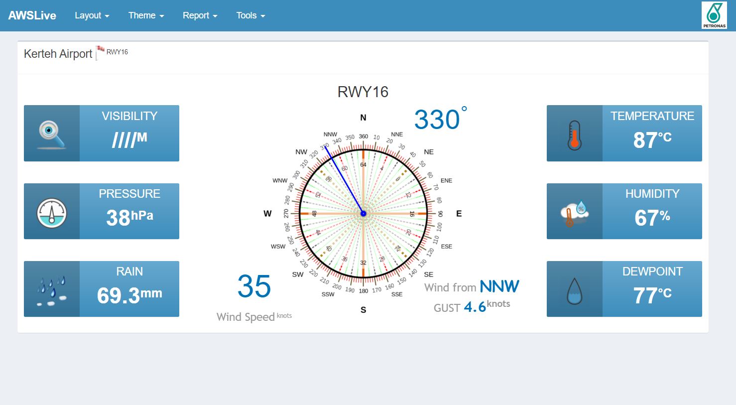Click the 67% humidity value
The width and height of the screenshot is (736, 405).
pos(652,218)
